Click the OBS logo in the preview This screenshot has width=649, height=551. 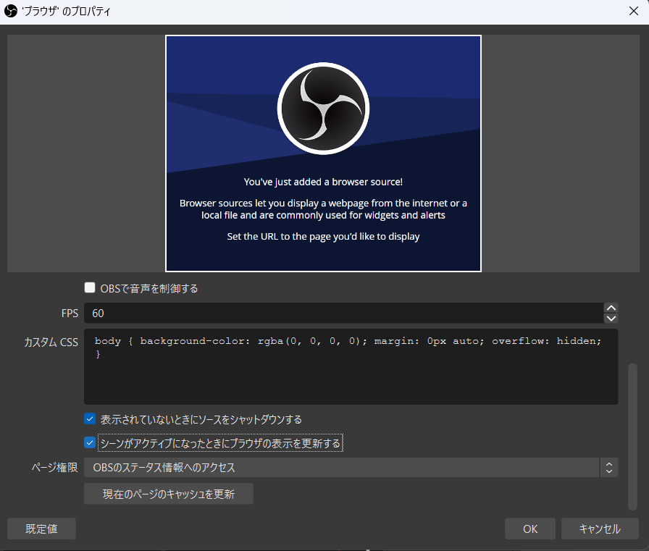(x=323, y=109)
